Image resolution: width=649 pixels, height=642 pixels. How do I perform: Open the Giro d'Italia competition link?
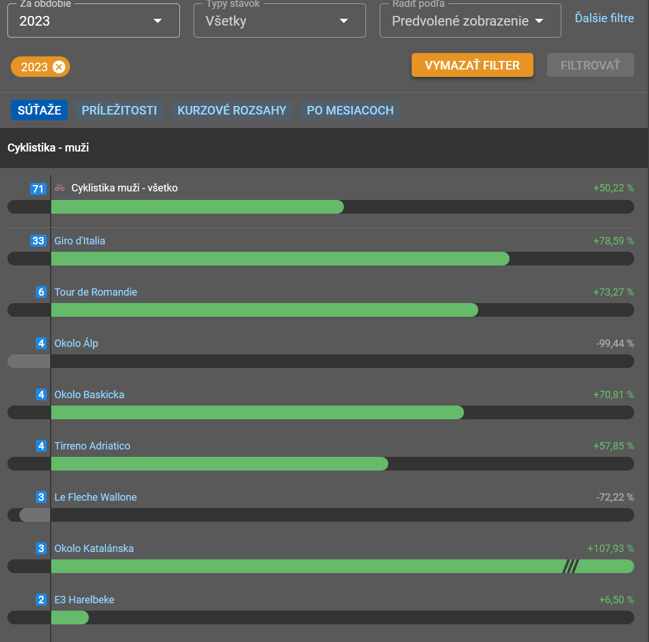80,241
